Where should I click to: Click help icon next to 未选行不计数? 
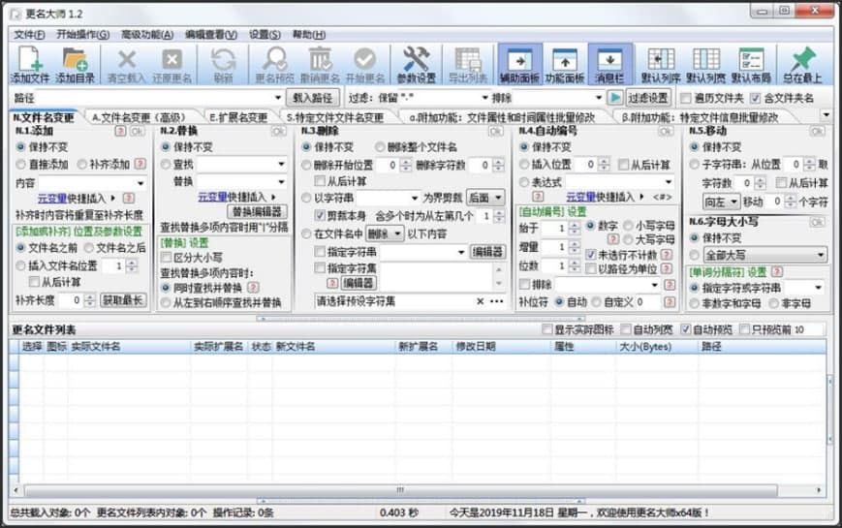[667, 254]
